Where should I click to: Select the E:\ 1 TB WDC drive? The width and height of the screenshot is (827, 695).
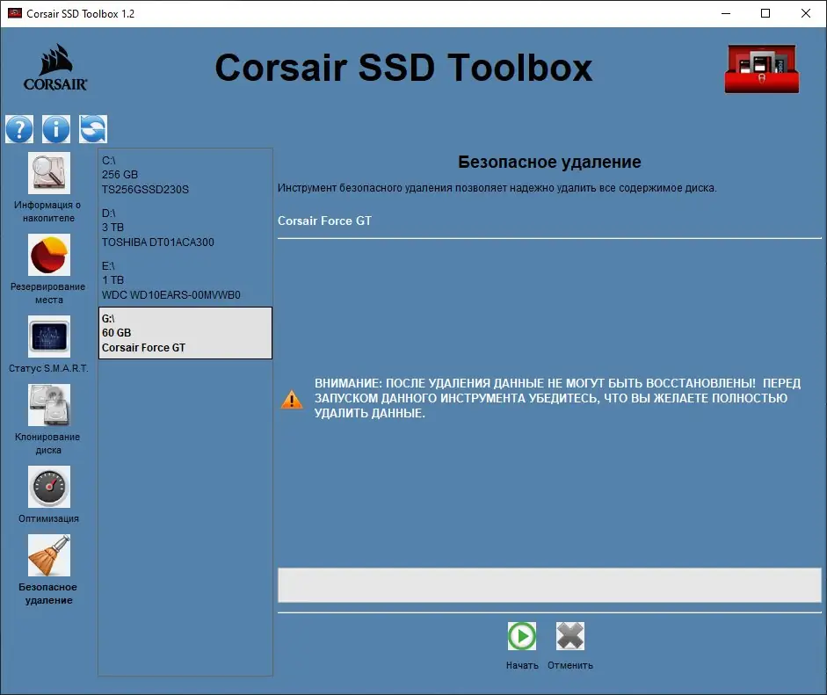[x=185, y=280]
